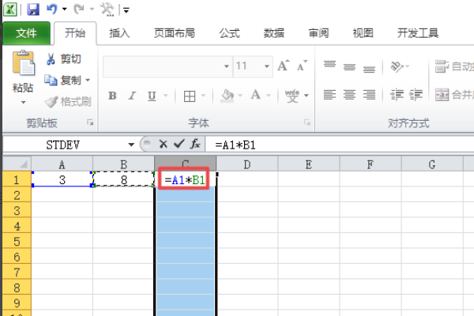Viewport: 474px width, 316px height.
Task: Decrease font size with the small A icon
Action: pos(302,66)
